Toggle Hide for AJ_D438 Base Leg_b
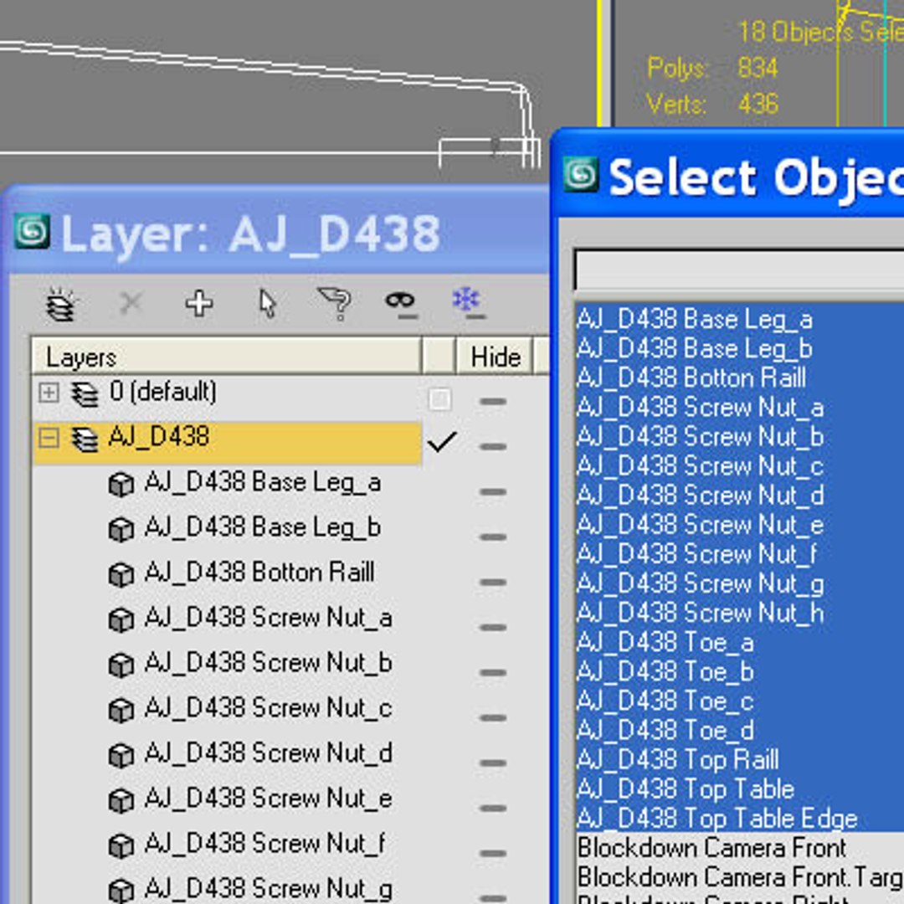Viewport: 904px width, 904px height. coord(493,537)
